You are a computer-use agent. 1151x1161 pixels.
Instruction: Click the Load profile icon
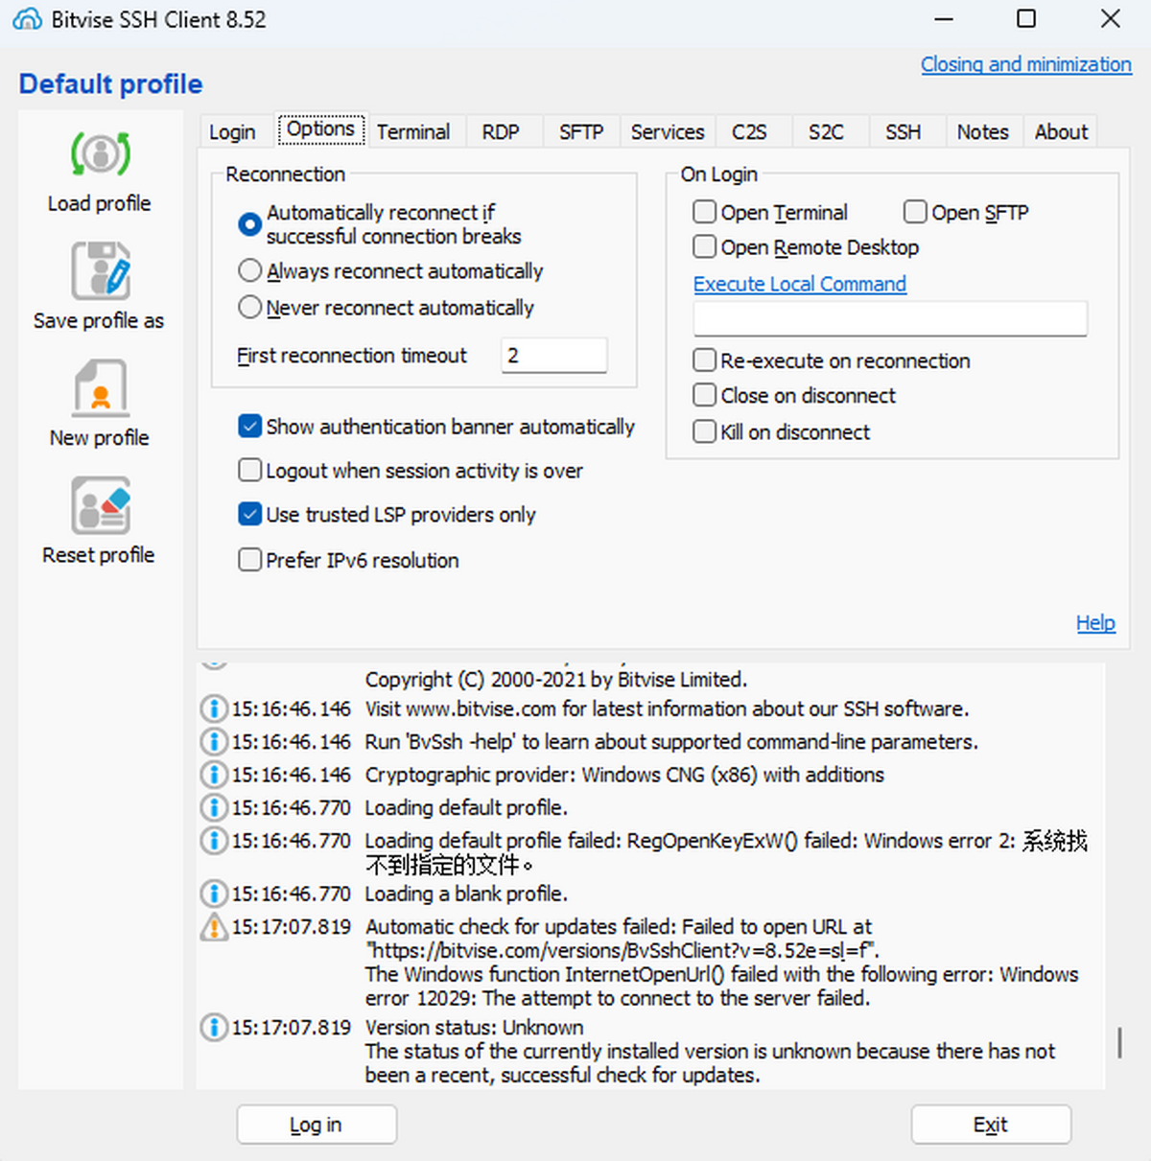point(100,154)
